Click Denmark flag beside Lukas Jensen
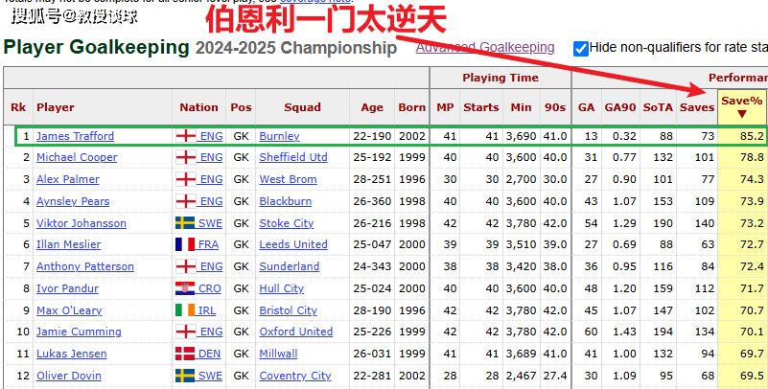 (186, 354)
